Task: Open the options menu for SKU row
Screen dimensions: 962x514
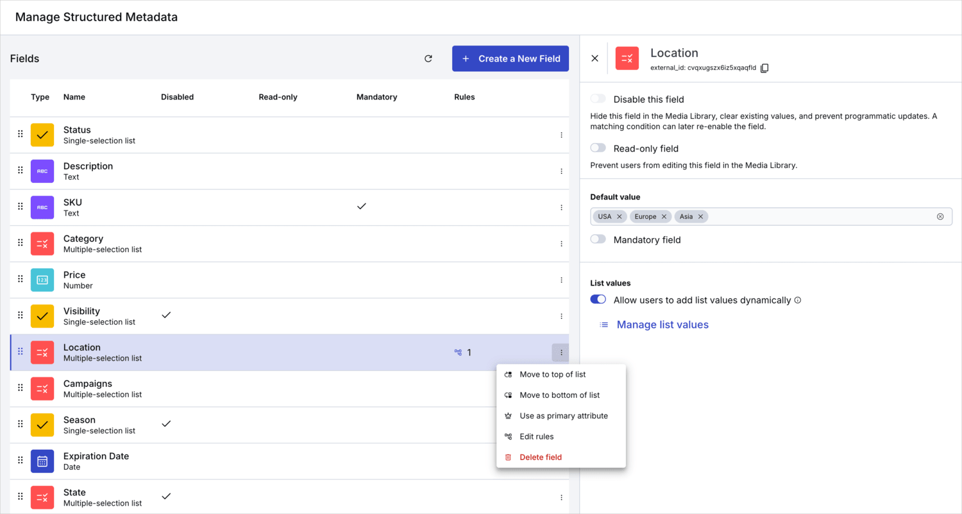Action: pyautogui.click(x=561, y=207)
